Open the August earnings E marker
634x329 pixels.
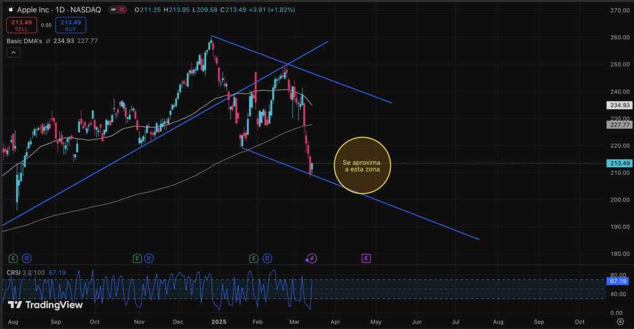(14, 257)
